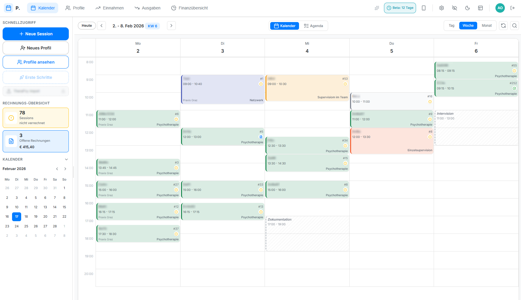
Task: Open the Offene Rechnungen summary card
Action: 36,141
